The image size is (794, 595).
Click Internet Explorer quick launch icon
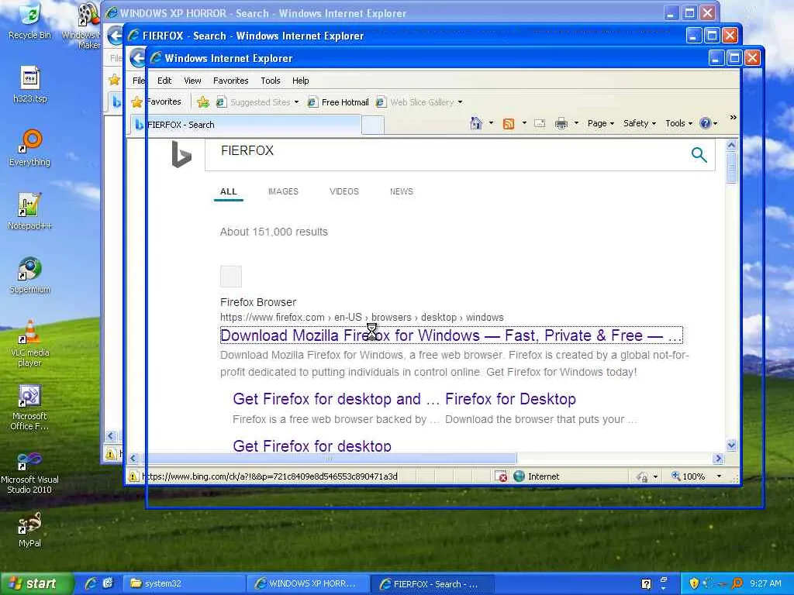91,583
